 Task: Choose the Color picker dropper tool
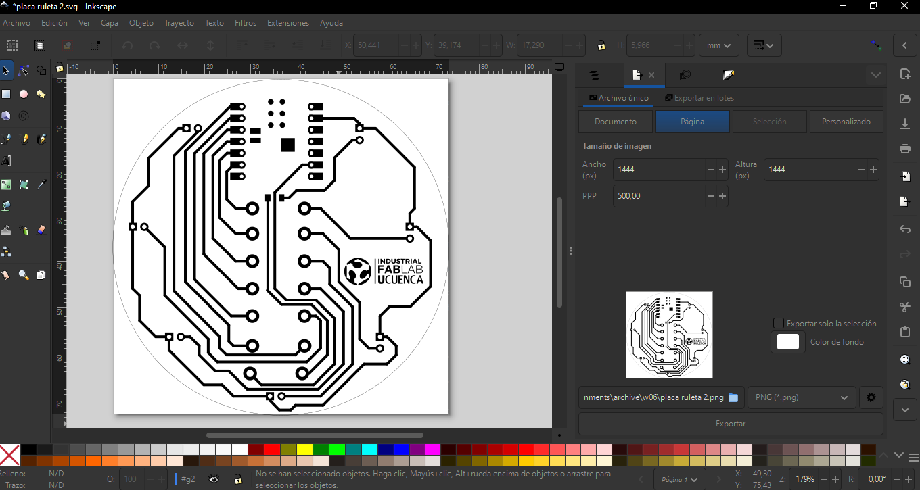(42, 185)
